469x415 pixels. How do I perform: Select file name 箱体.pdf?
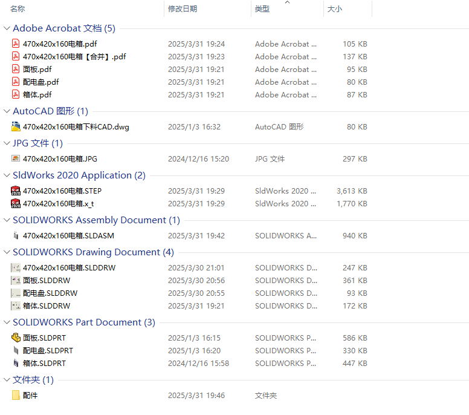click(37, 94)
